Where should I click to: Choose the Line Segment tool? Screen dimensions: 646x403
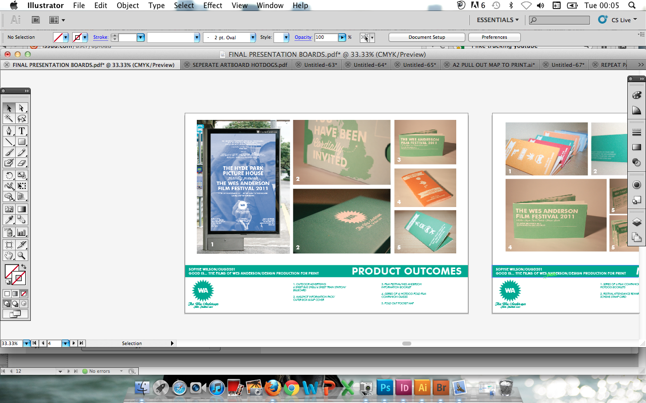[x=9, y=142]
